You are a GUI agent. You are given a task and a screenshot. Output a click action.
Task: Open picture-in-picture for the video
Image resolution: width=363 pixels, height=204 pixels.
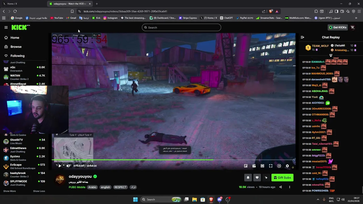[x=246, y=166]
